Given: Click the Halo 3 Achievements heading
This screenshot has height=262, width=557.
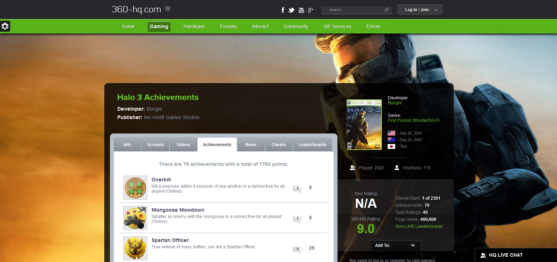Looking at the screenshot, I should tap(158, 97).
